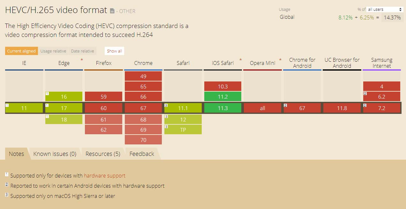The image size is (406, 209).
Task: Open the Resources (5) tab
Action: 103,154
